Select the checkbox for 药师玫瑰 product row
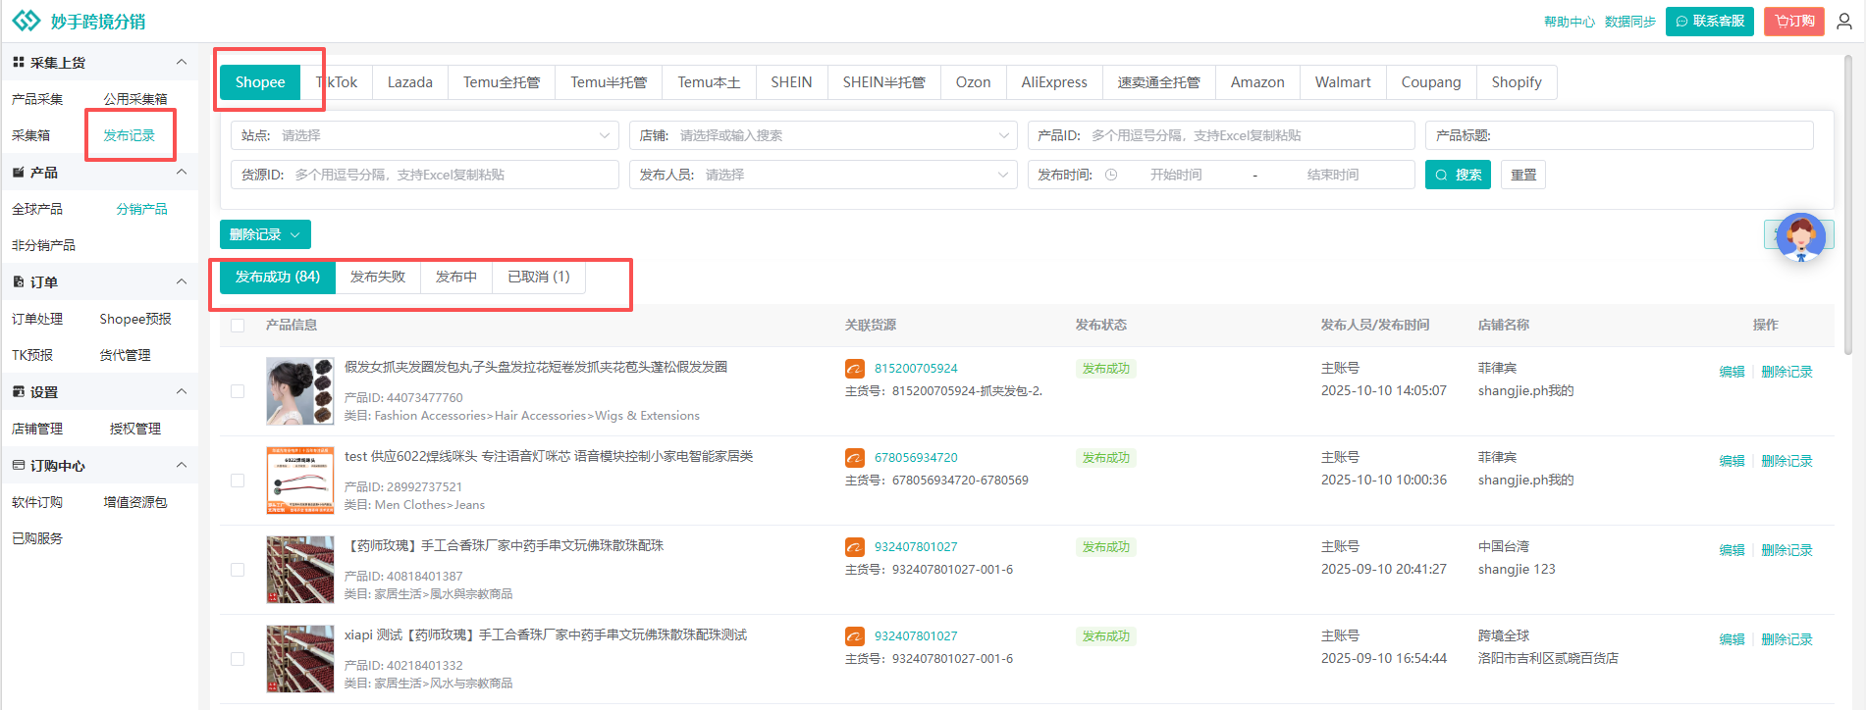The image size is (1866, 710). coord(238,570)
